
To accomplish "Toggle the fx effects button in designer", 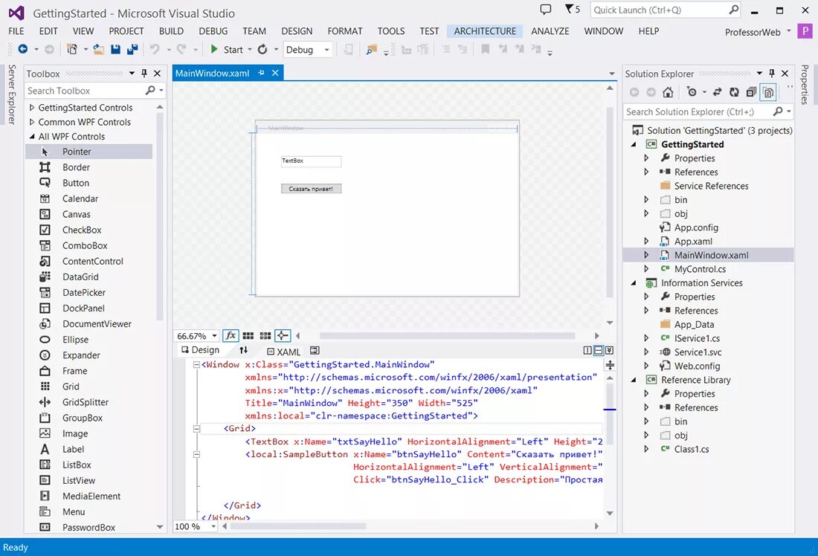I will pos(231,335).
